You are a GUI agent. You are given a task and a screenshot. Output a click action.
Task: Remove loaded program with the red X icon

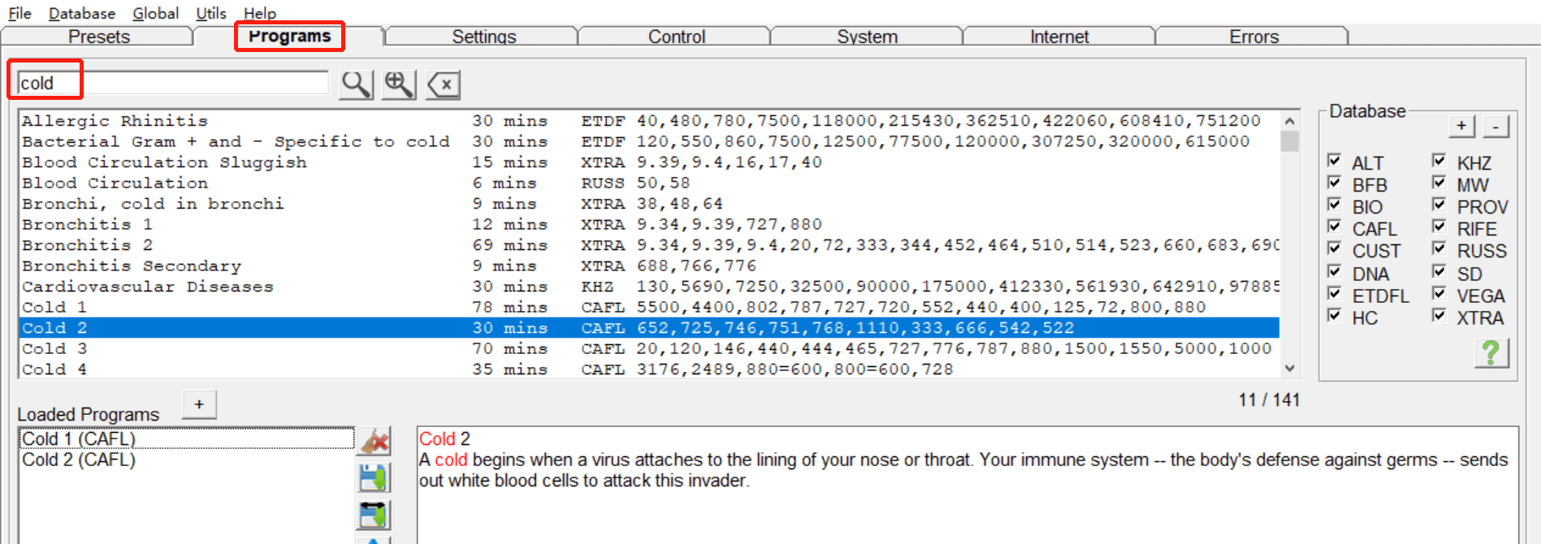pyautogui.click(x=374, y=441)
